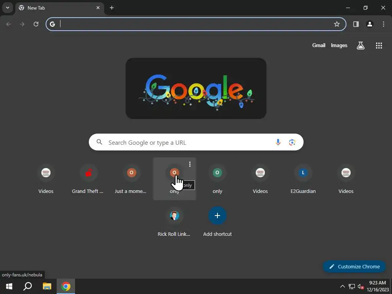Open Windows taskbar search

click(x=28, y=286)
